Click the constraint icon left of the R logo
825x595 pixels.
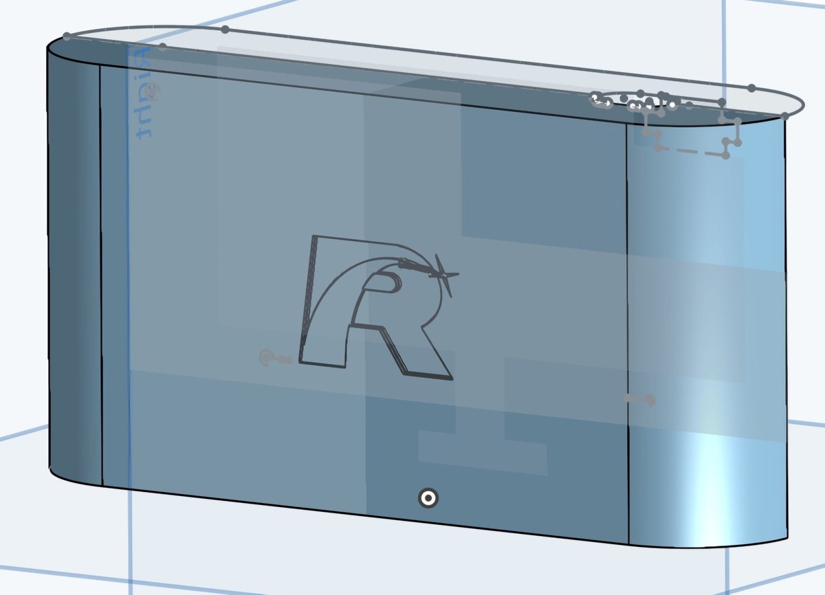(x=275, y=358)
